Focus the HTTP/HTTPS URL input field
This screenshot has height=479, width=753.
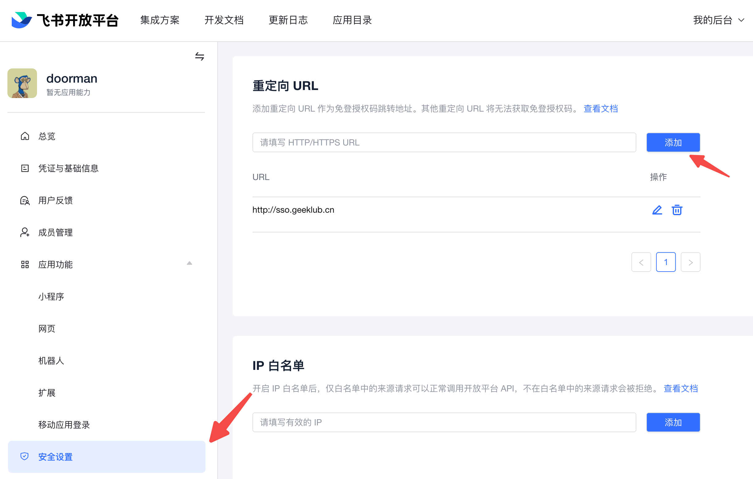444,143
